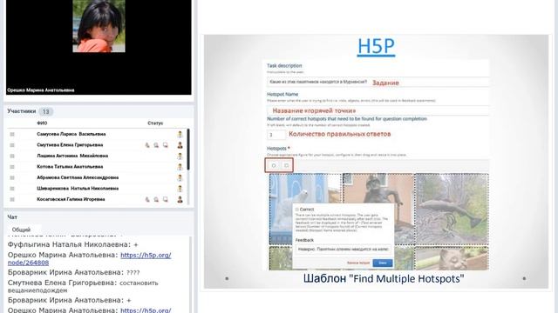This screenshot has width=558, height=313.
Task: Click the ФИО column header
Action: click(x=42, y=123)
